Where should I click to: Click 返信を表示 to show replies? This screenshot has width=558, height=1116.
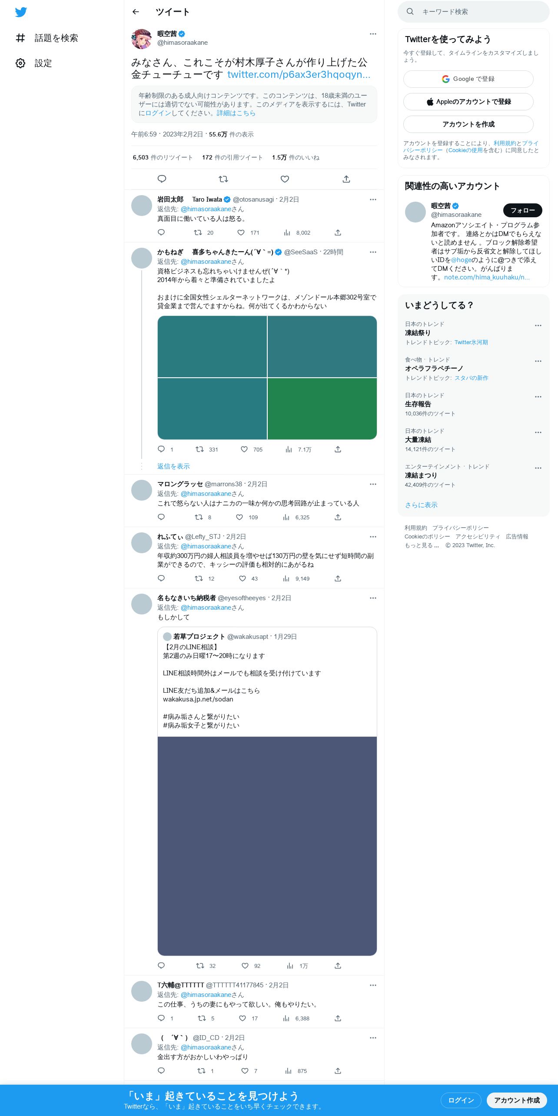(x=173, y=466)
